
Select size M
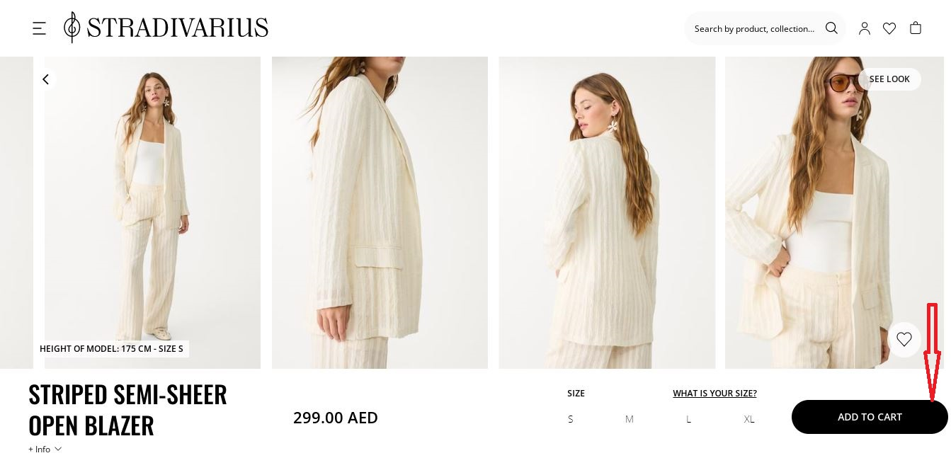point(630,419)
